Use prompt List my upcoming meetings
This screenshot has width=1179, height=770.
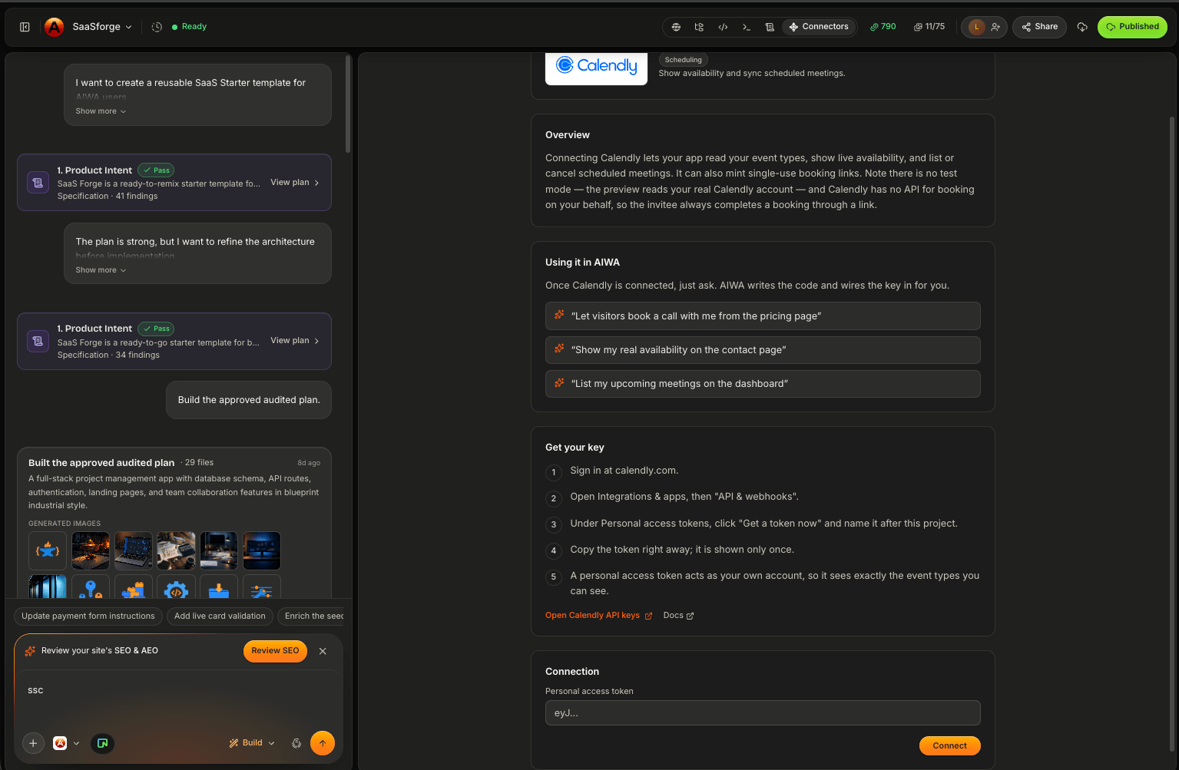[763, 384]
